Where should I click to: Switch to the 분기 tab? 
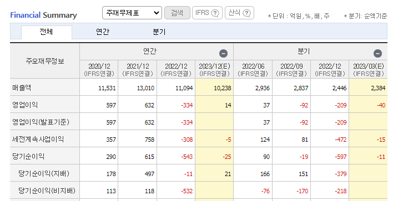(159, 32)
